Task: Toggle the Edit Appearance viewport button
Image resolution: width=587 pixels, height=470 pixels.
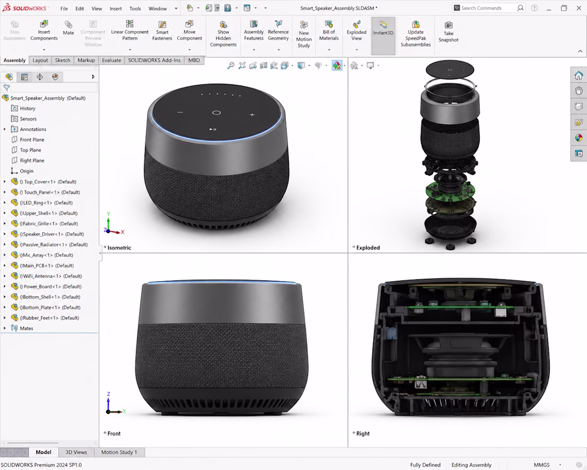Action: (x=337, y=66)
